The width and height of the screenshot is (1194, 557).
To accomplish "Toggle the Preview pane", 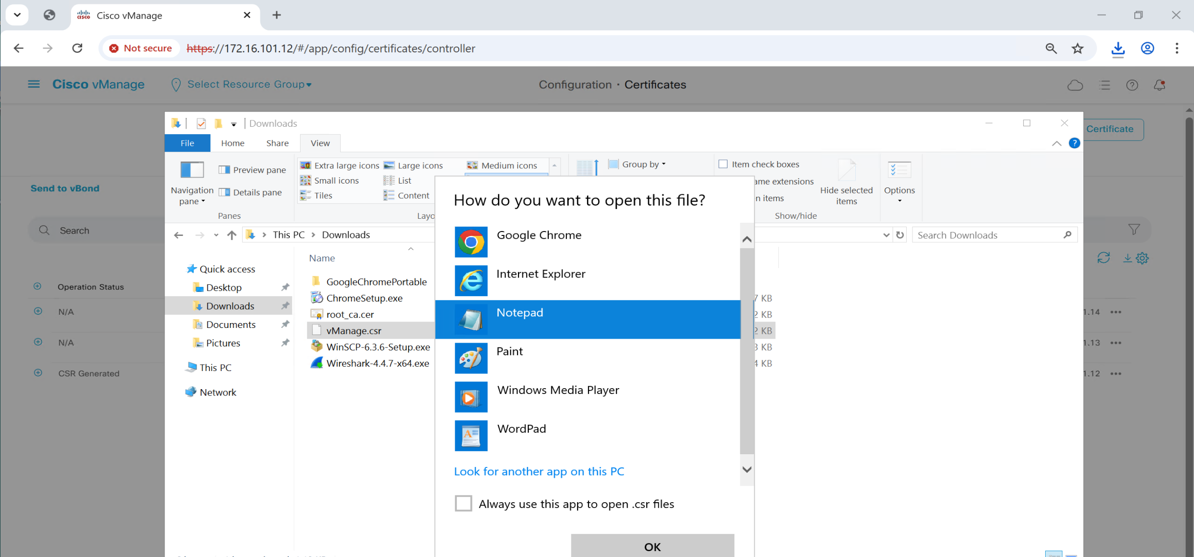I will coord(252,170).
